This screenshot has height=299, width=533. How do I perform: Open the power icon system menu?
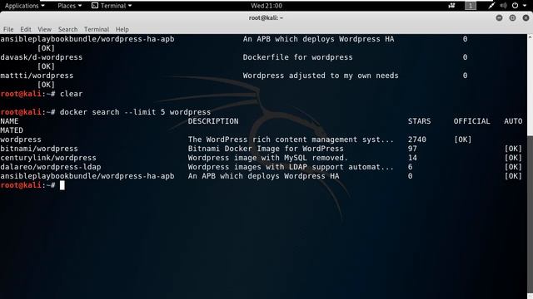point(516,6)
